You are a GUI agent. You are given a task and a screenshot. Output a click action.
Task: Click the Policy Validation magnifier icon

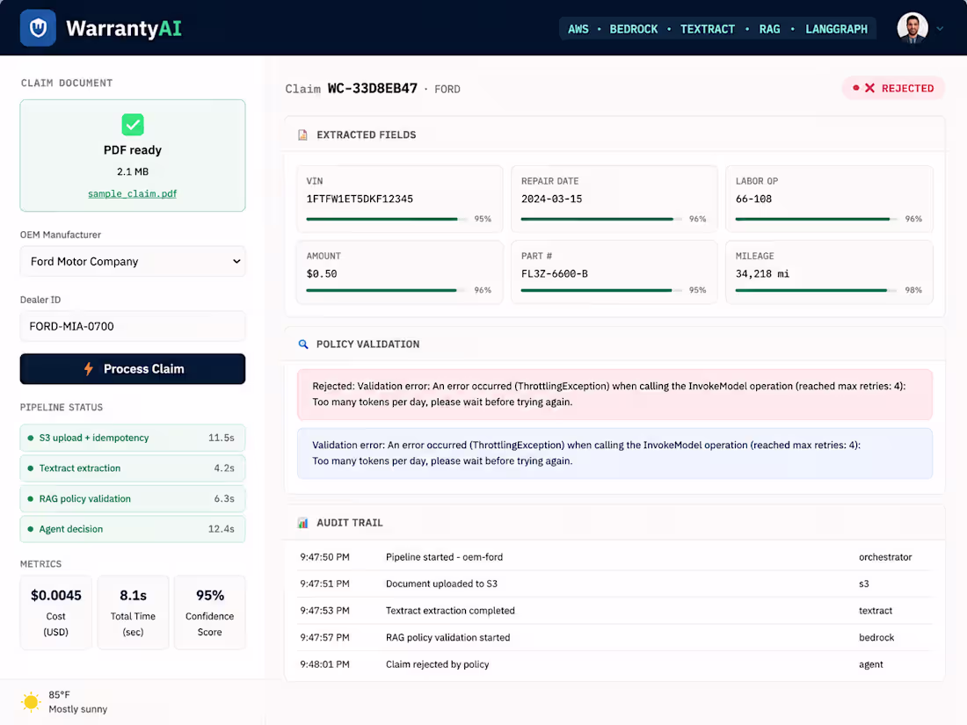point(302,344)
